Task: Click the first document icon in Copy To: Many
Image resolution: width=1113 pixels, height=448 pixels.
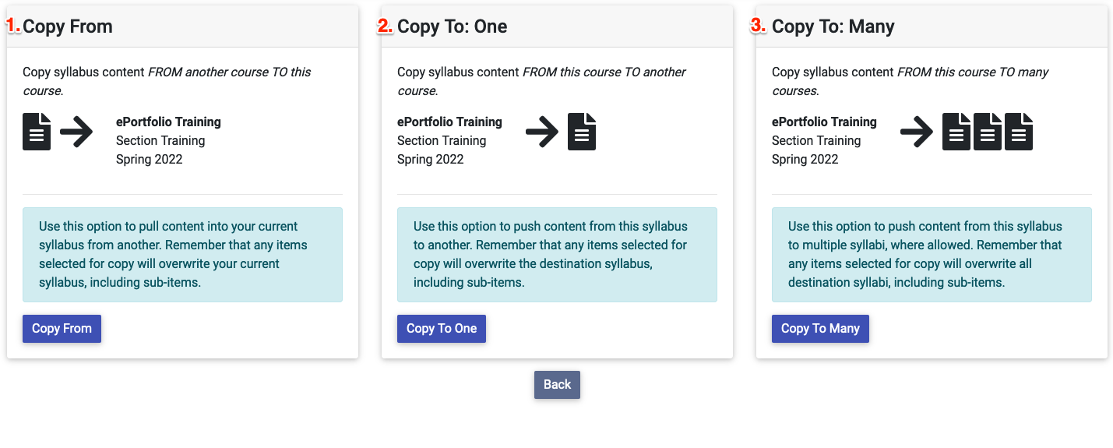Action: tap(956, 132)
